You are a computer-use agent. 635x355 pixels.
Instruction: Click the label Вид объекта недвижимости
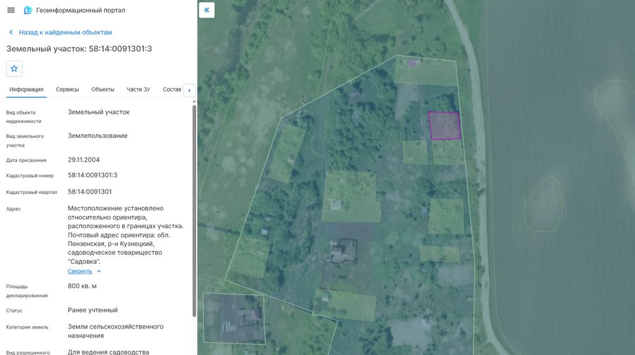(x=24, y=117)
